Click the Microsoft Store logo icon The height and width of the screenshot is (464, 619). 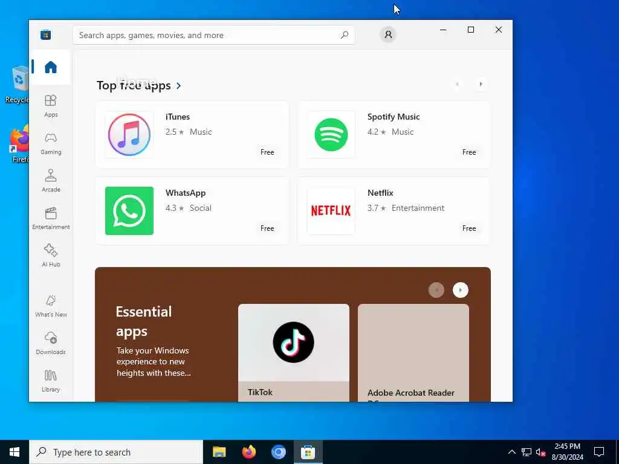click(46, 34)
